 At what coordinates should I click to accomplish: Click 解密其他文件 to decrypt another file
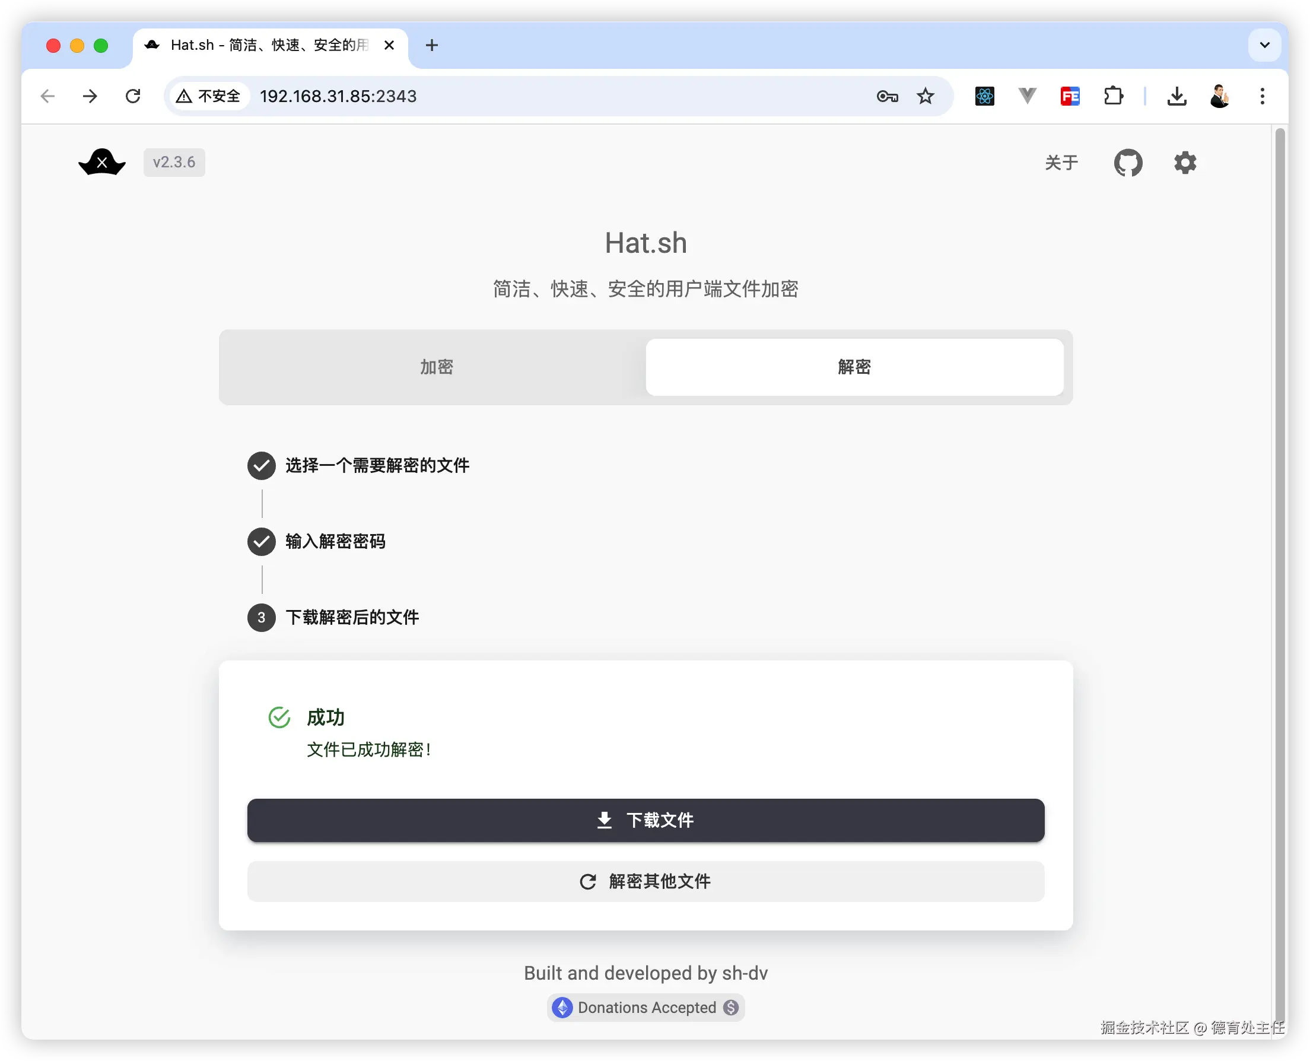pyautogui.click(x=646, y=881)
